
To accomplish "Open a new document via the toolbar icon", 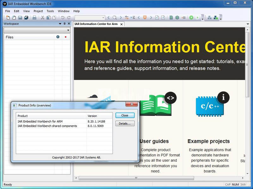I will [x=8, y=18].
